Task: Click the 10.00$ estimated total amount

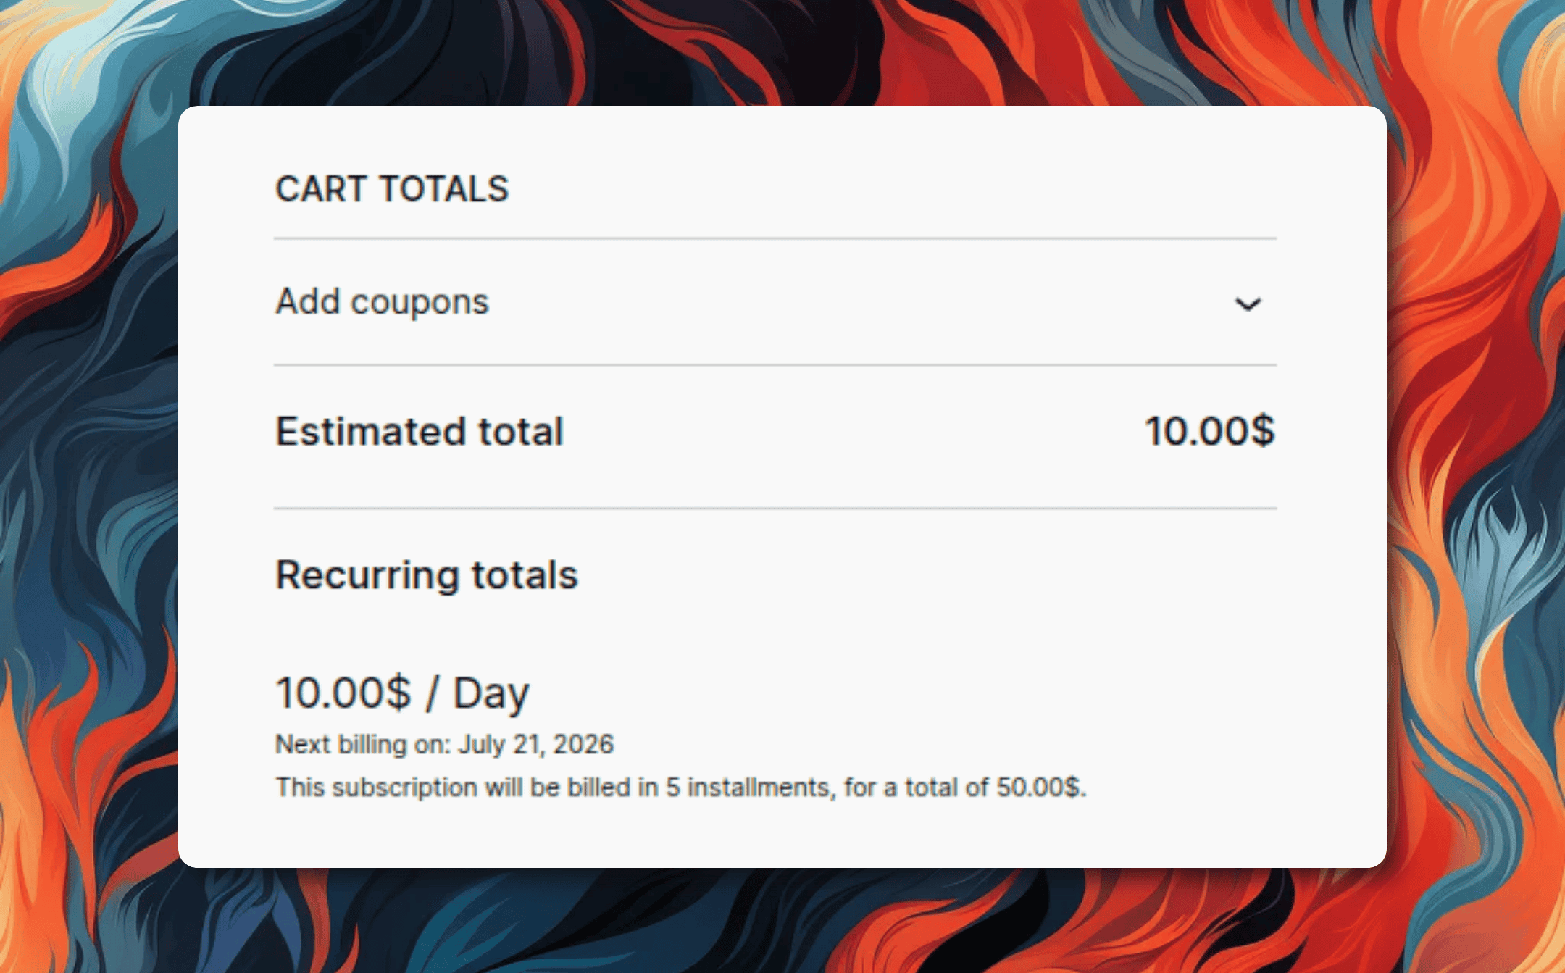Action: tap(1209, 430)
